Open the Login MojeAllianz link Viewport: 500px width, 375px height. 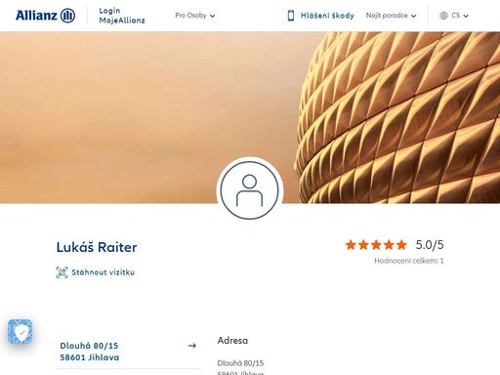pyautogui.click(x=122, y=16)
